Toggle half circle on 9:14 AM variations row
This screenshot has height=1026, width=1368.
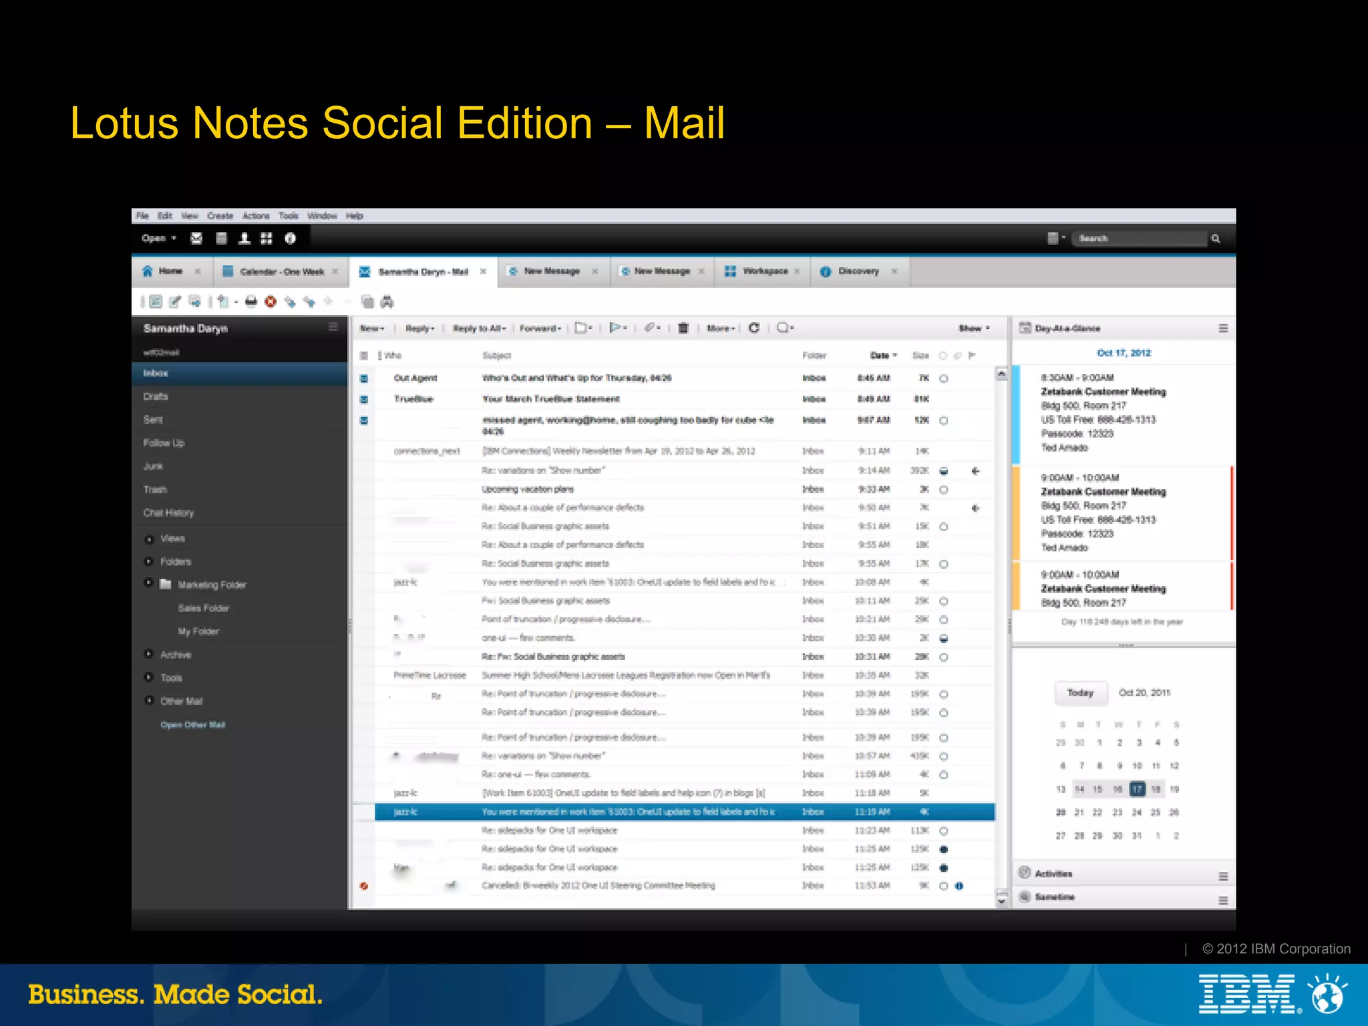pos(944,471)
